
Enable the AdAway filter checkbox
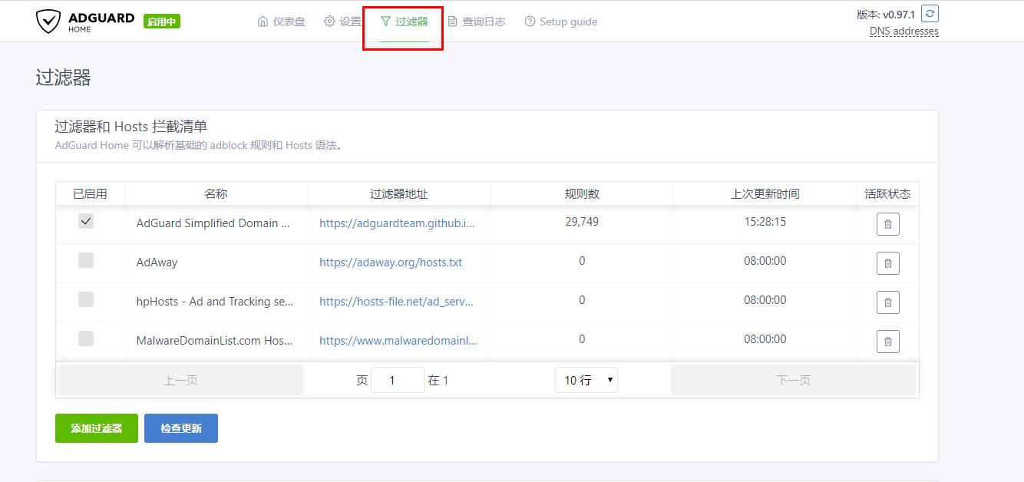[x=86, y=261]
